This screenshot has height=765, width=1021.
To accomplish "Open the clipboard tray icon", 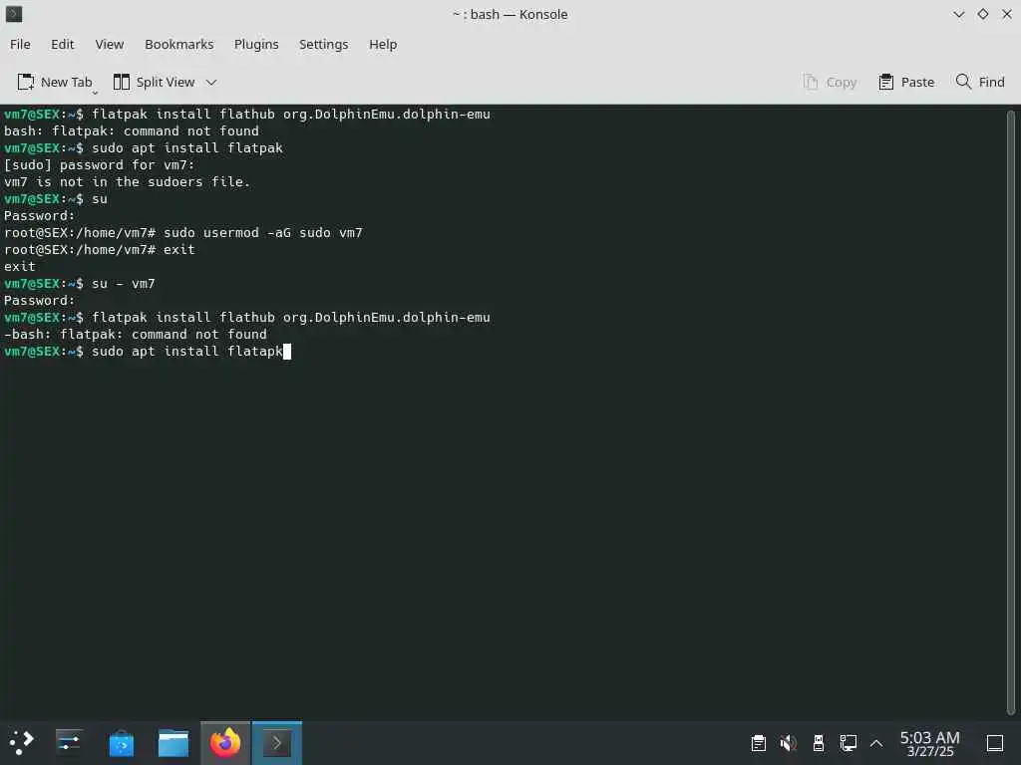I will click(x=759, y=743).
